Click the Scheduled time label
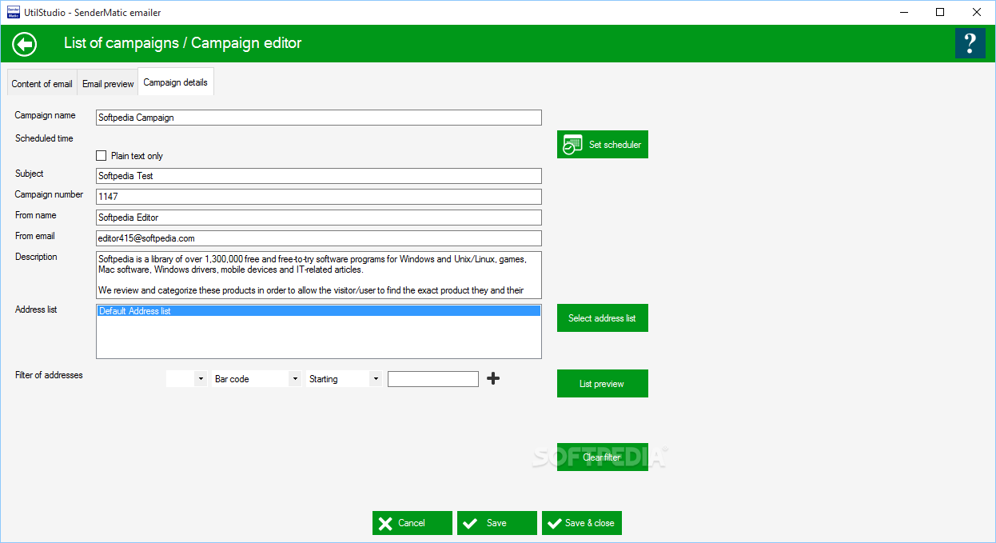The height and width of the screenshot is (543, 996). (x=44, y=138)
